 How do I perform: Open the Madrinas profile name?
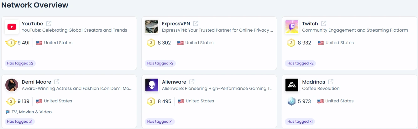[x=314, y=82]
